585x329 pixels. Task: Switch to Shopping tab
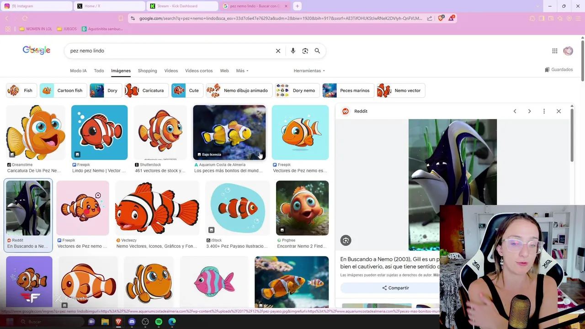click(147, 71)
